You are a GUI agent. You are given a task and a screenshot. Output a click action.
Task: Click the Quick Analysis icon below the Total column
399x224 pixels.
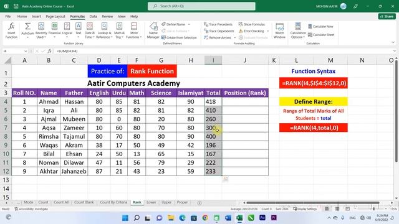226,179
